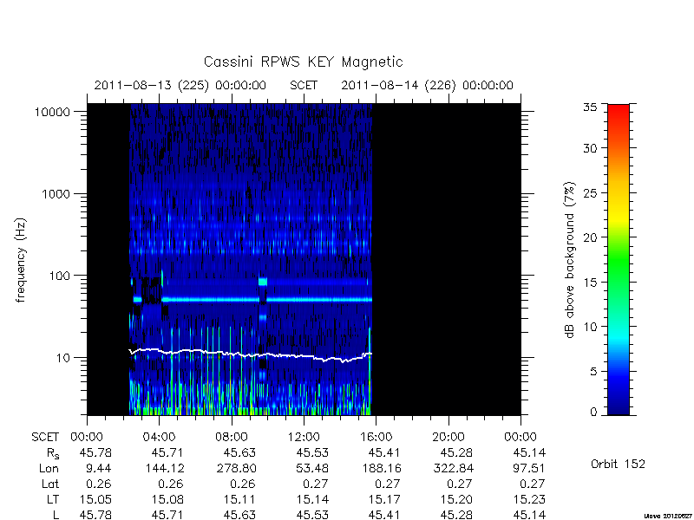Click the "04:00" time tick label
Image resolution: width=694 pixels, height=520 pixels.
coord(160,438)
